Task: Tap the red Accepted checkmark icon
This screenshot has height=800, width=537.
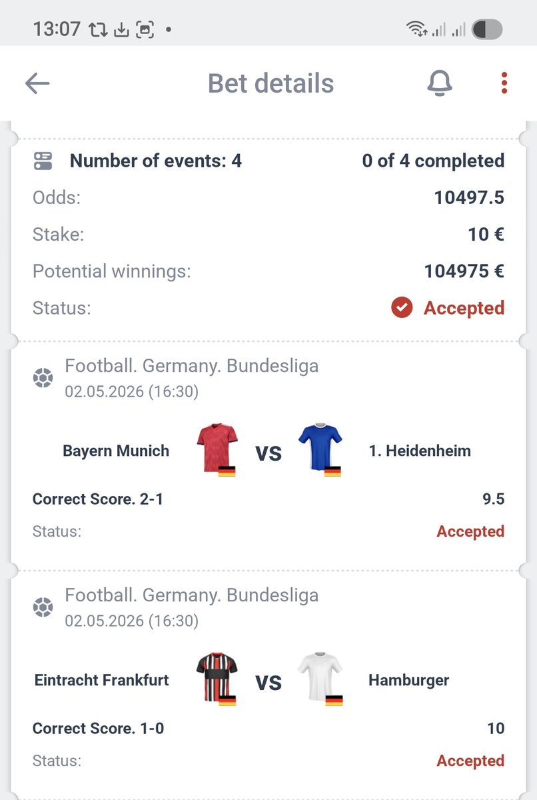Action: tap(402, 308)
